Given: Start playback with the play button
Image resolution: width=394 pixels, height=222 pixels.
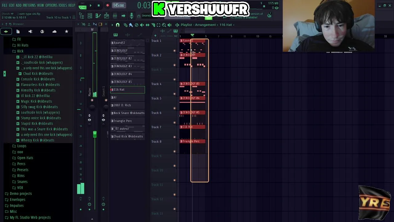Looking at the screenshot, I should pyautogui.click(x=90, y=6).
